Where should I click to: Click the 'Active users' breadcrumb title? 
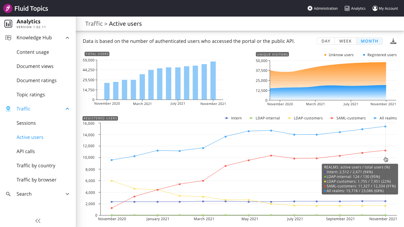pyautogui.click(x=125, y=24)
